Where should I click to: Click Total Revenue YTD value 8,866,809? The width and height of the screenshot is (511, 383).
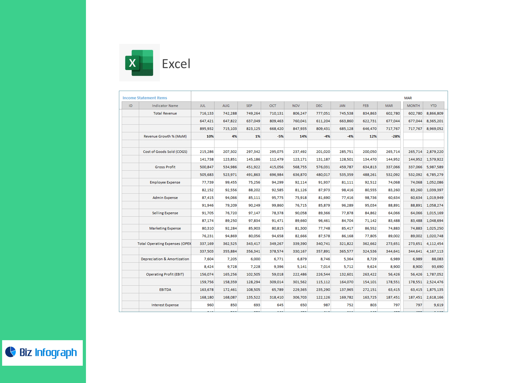(435, 113)
